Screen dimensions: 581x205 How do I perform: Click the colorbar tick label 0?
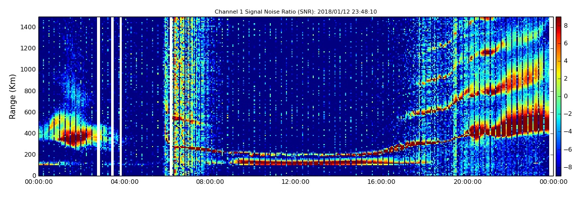(x=566, y=96)
